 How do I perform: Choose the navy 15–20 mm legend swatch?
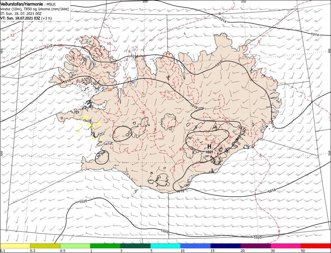pos(225,246)
